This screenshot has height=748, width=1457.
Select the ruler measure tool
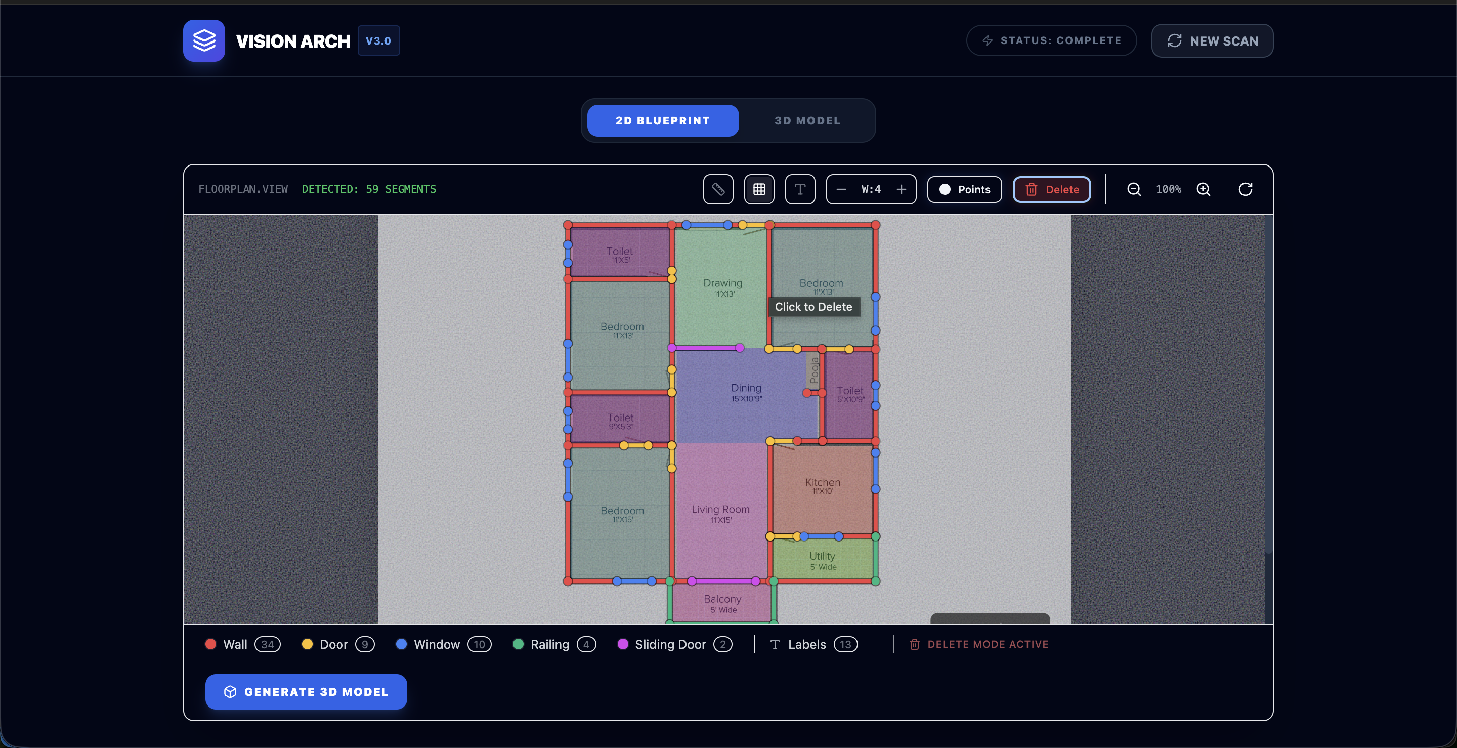tap(718, 189)
